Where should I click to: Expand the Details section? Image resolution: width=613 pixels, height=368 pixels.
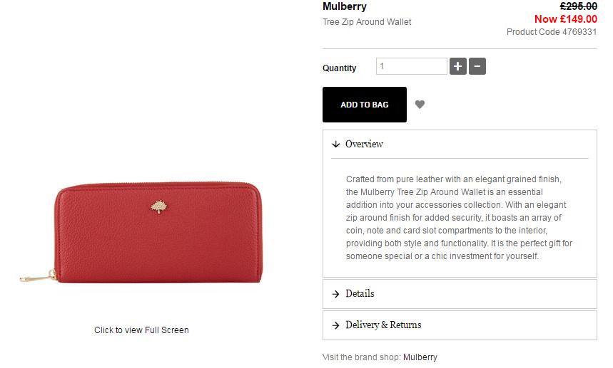(360, 294)
